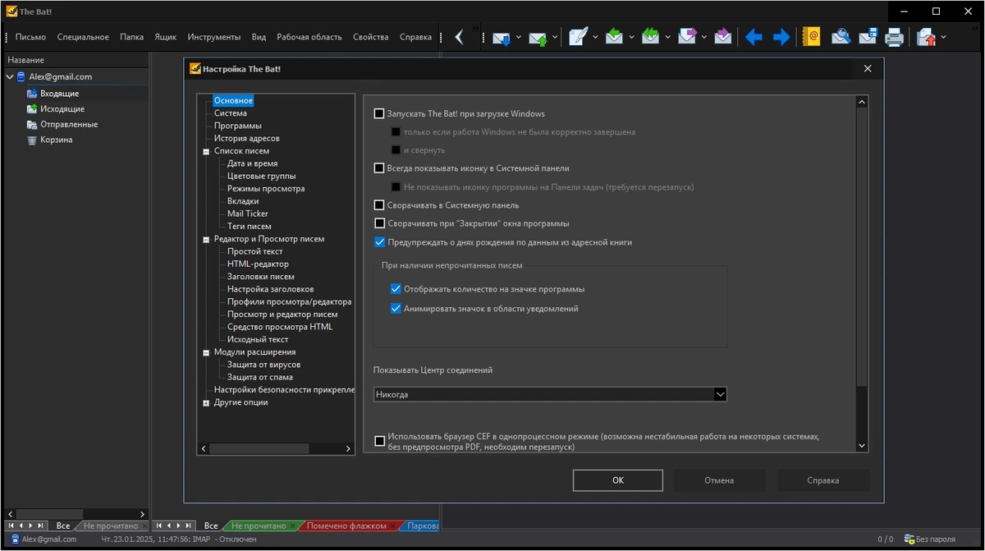Click the OK button
Screen dimensions: 985x551
pos(618,480)
